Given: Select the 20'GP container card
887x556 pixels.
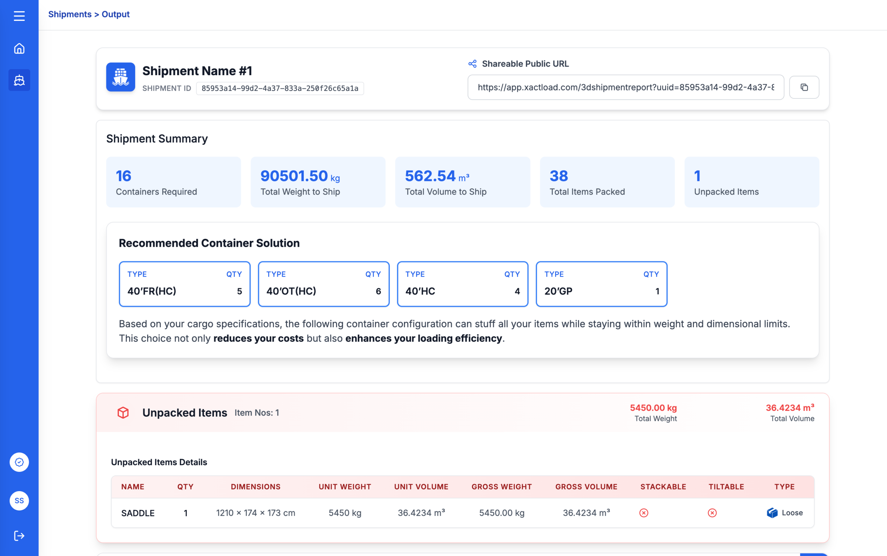Looking at the screenshot, I should (x=601, y=284).
